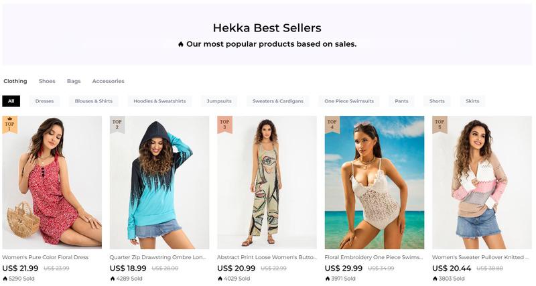Image resolution: width=536 pixels, height=286 pixels.
Task: Select the Dresses filter
Action: [x=44, y=101]
